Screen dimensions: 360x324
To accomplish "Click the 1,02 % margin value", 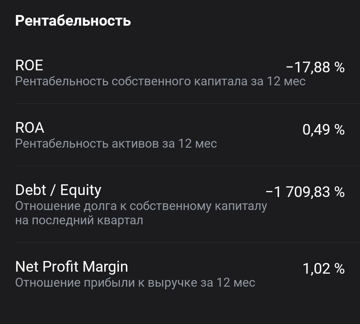I will (x=323, y=269).
